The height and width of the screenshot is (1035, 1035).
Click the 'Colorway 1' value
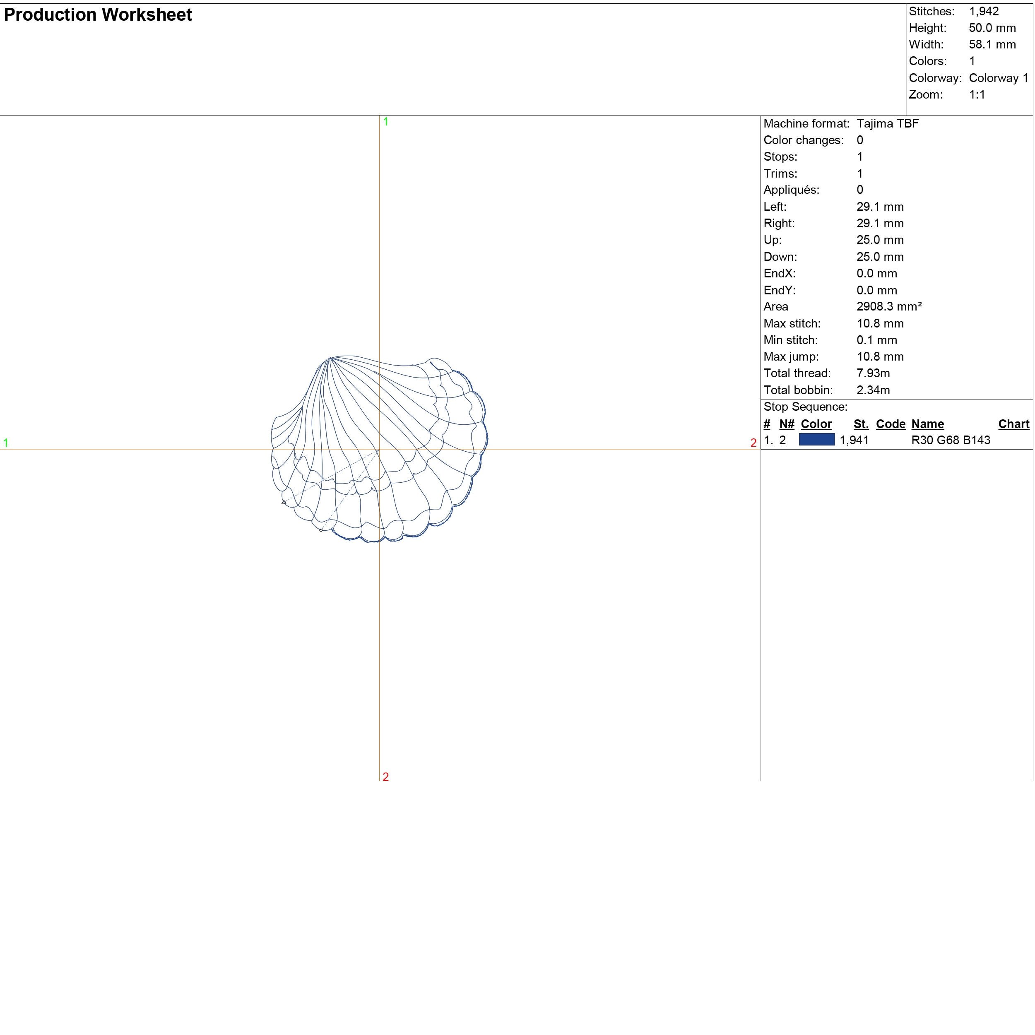coord(999,78)
